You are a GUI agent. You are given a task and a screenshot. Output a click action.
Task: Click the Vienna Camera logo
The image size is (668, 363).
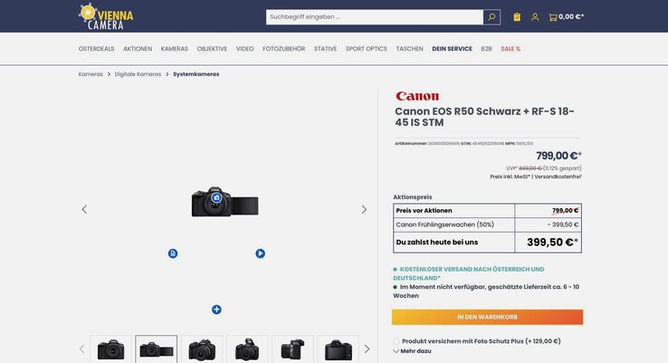(x=106, y=16)
